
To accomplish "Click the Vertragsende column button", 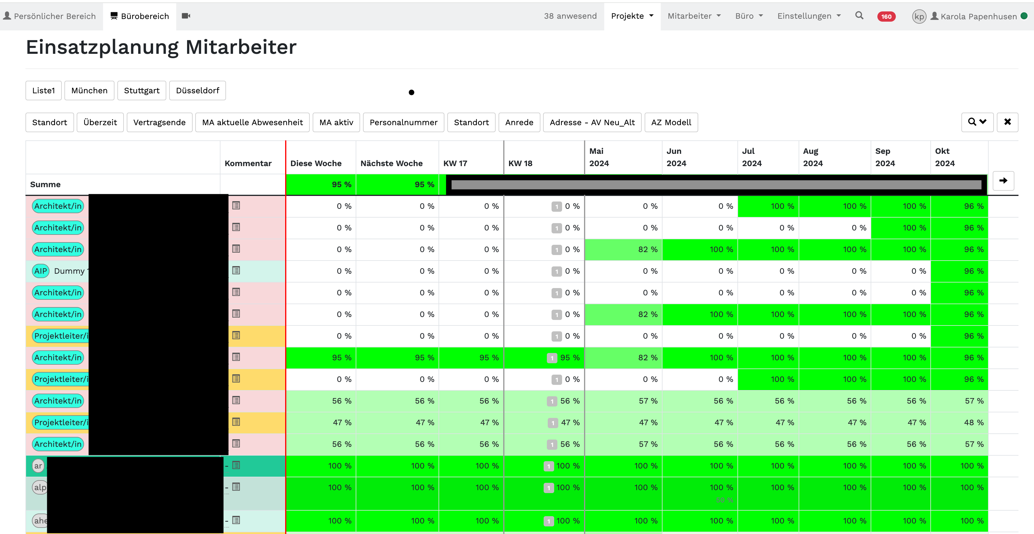I will 159,122.
